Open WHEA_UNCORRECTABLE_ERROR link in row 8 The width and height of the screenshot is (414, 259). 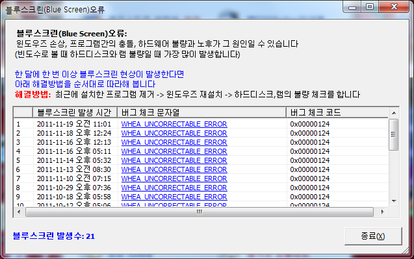pos(174,188)
